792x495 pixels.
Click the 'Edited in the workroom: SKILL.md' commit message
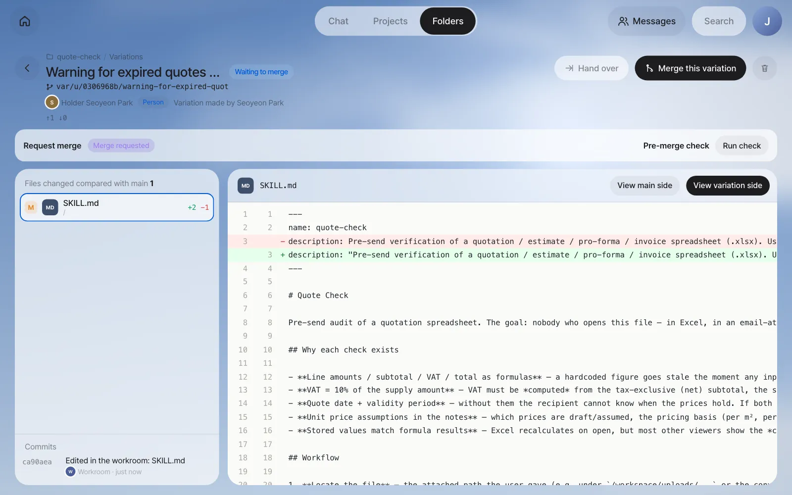tap(125, 461)
